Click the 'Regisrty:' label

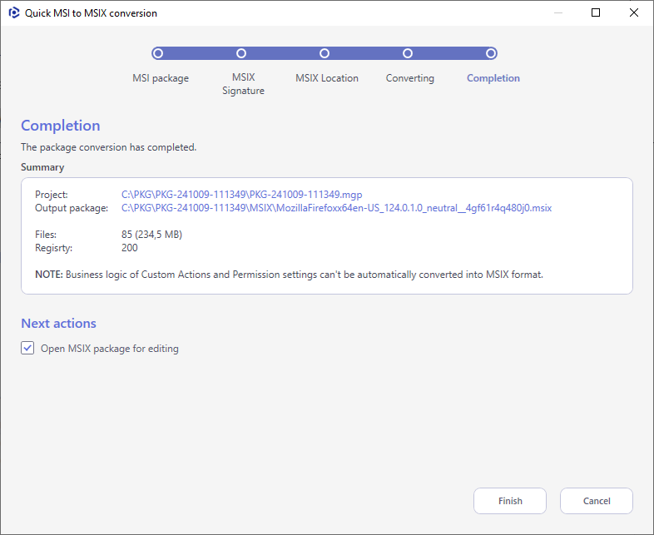coord(53,248)
